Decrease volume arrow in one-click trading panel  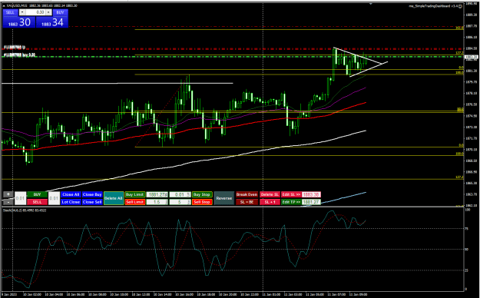tap(22, 12)
